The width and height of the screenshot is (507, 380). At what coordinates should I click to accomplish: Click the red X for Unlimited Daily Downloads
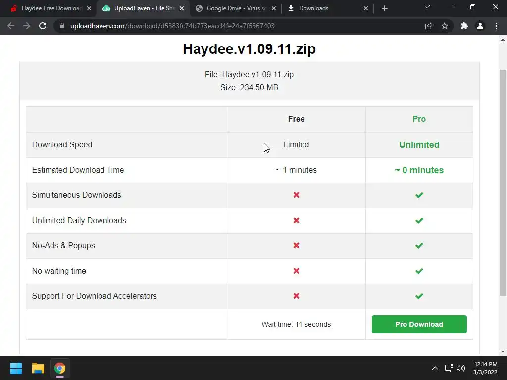click(x=296, y=220)
